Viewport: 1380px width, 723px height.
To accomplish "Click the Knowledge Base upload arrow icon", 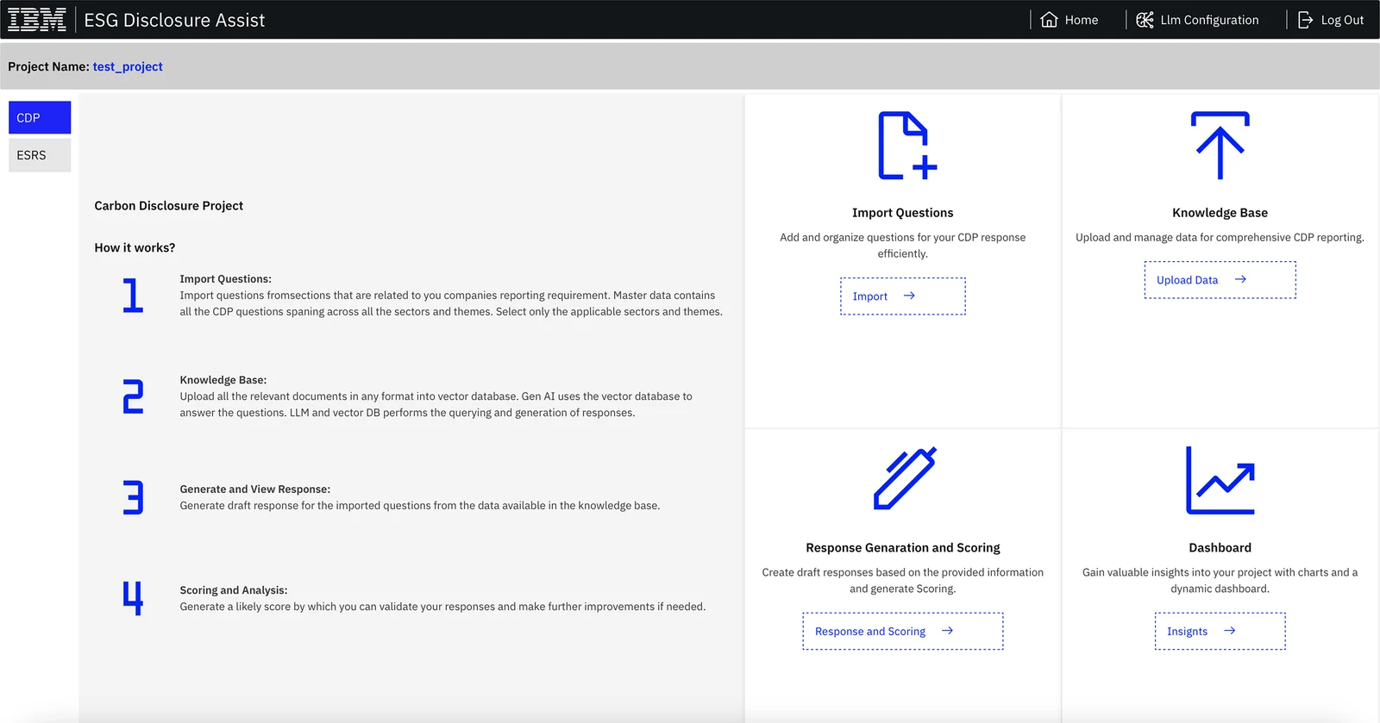I will tap(1220, 145).
